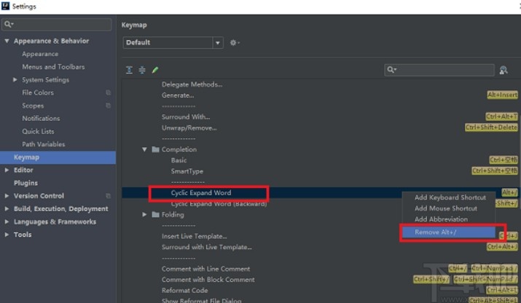Select Surround with Live Template... action
Screen dimensions: 521x303
pos(207,247)
